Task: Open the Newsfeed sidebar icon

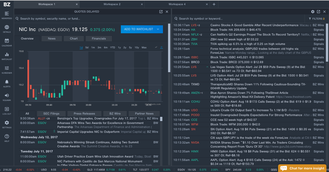Action: click(x=7, y=14)
